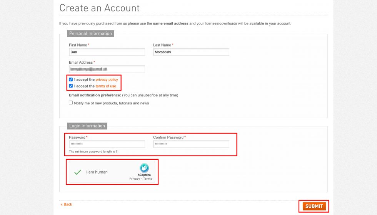The image size is (377, 215).
Task: Click the First Name field
Action: [107, 52]
